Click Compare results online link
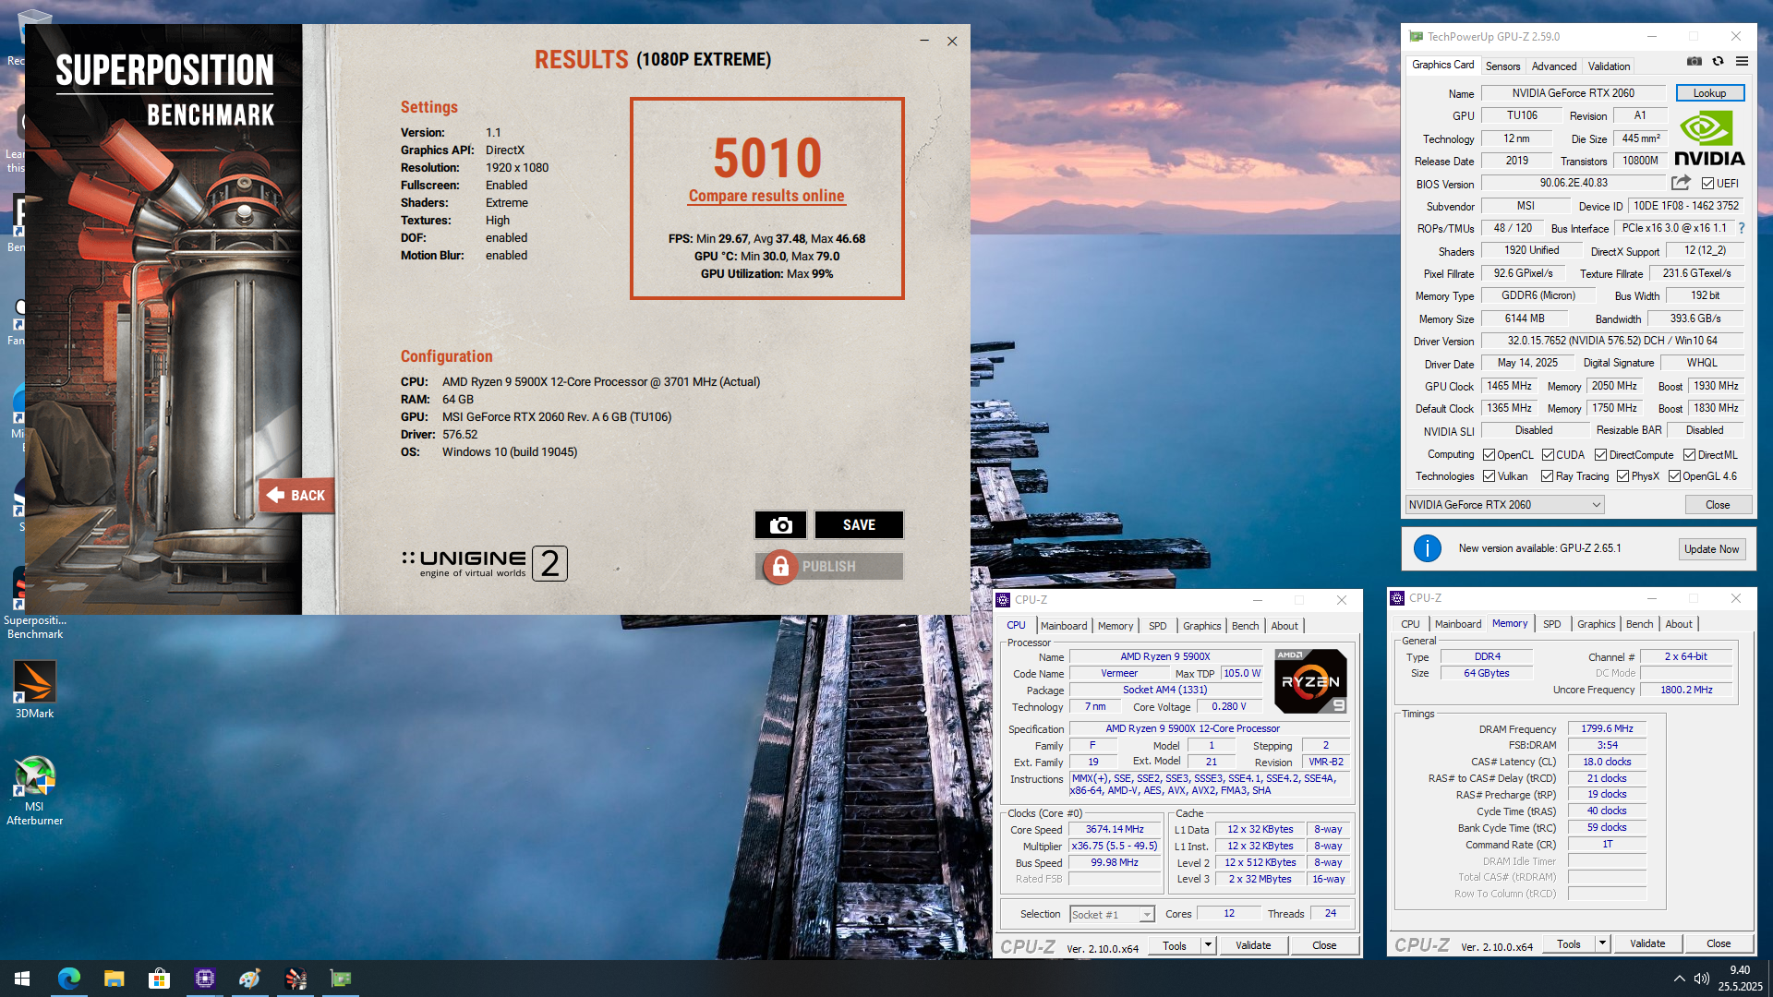 [766, 196]
